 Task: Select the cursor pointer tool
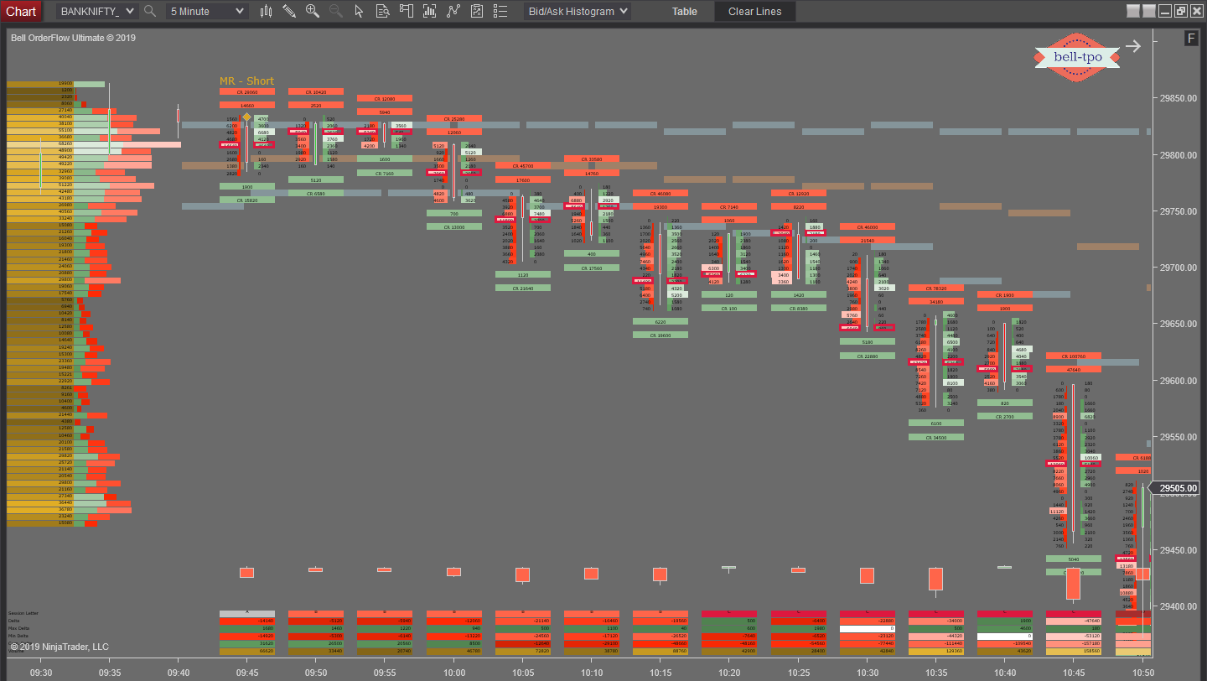pyautogui.click(x=360, y=12)
